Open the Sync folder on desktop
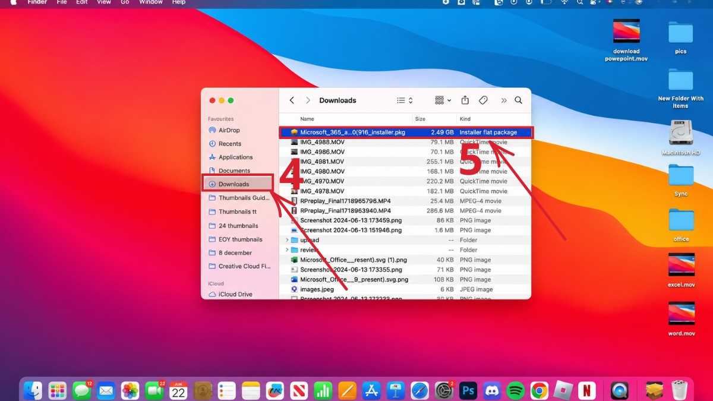This screenshot has width=713, height=401. tap(681, 181)
